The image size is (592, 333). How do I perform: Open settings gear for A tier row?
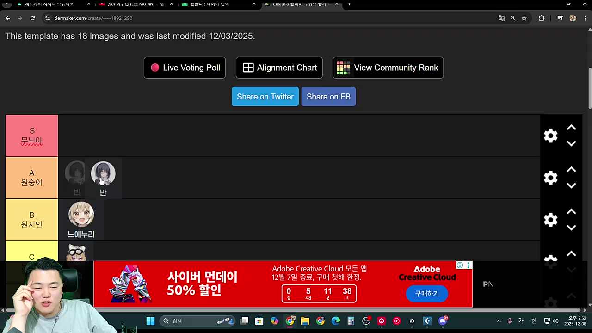550,178
